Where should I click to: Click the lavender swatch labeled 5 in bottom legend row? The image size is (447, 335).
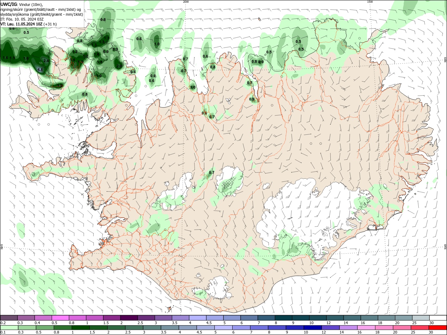pyautogui.click(x=223, y=328)
